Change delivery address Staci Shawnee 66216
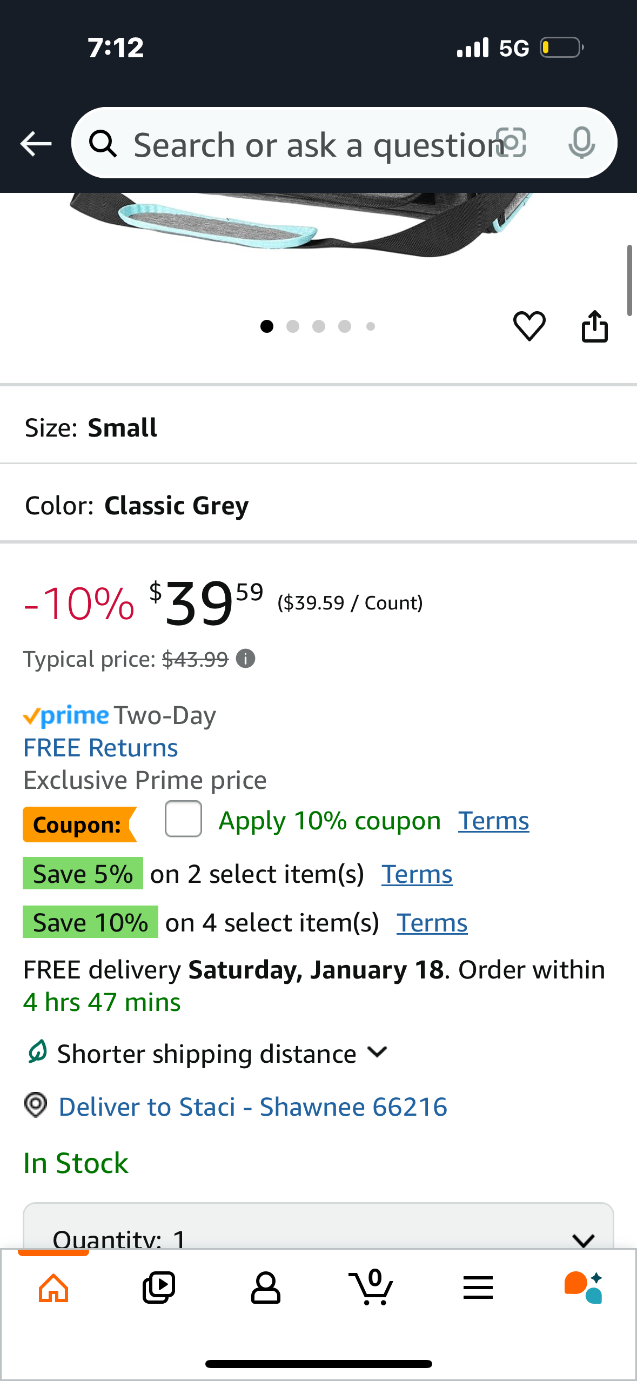 click(x=253, y=1107)
